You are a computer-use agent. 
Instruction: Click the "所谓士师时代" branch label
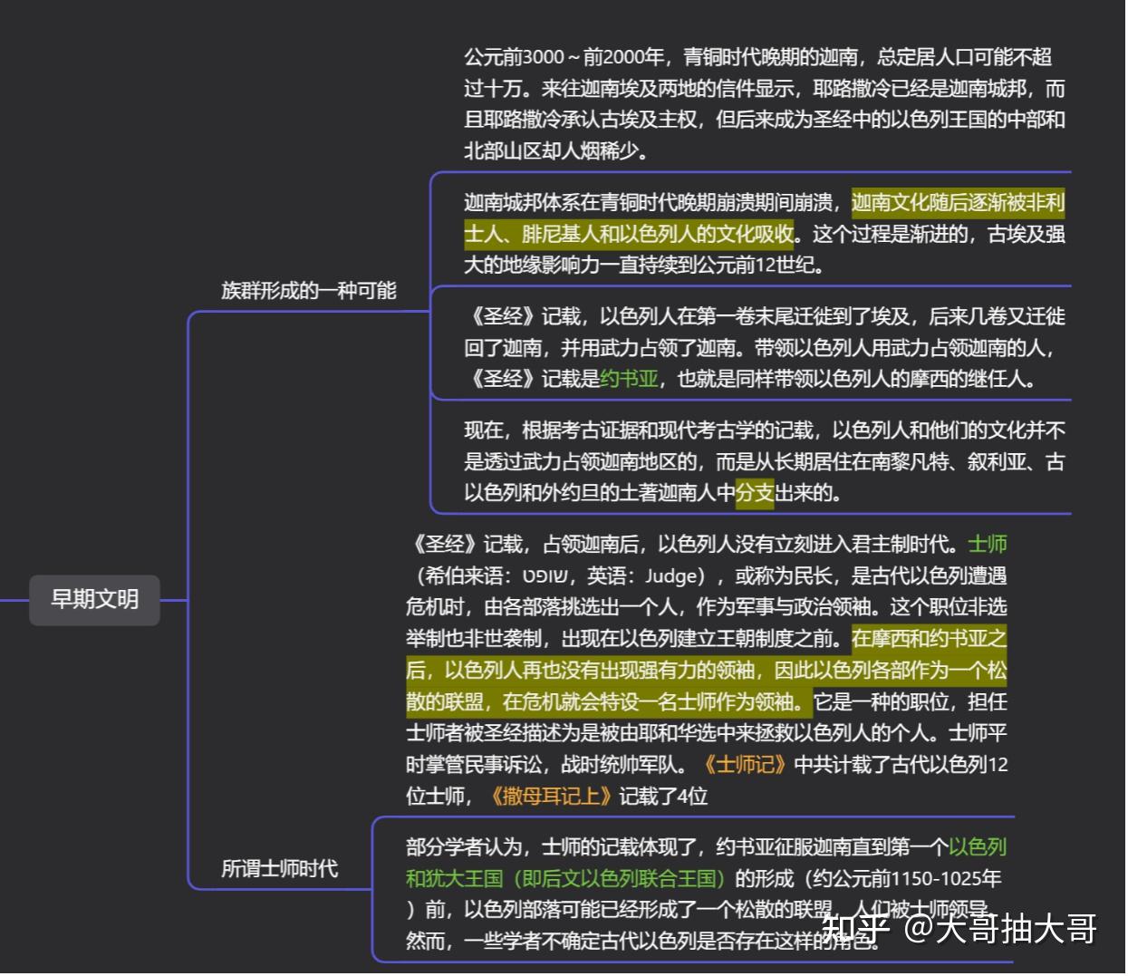point(281,867)
